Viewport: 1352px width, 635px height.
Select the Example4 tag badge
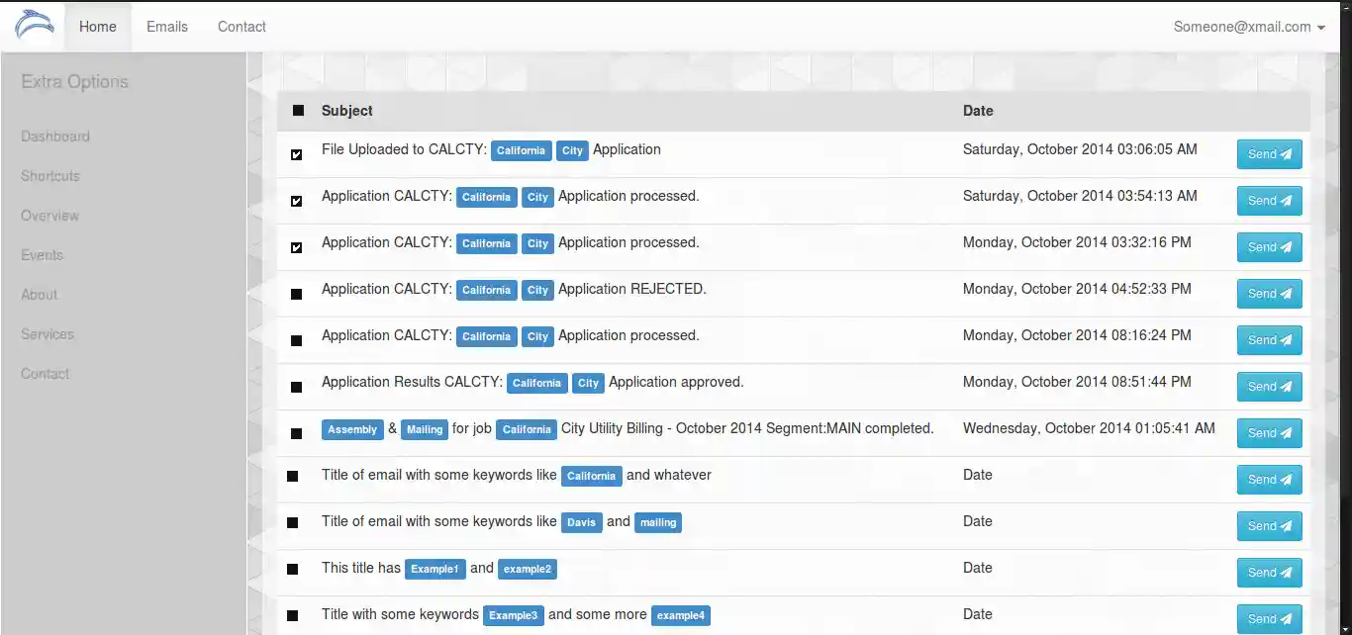coord(681,615)
